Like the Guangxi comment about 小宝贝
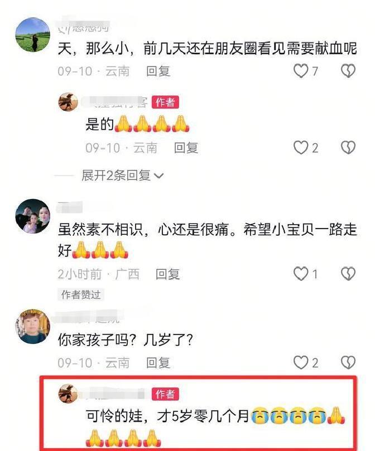 301,274
